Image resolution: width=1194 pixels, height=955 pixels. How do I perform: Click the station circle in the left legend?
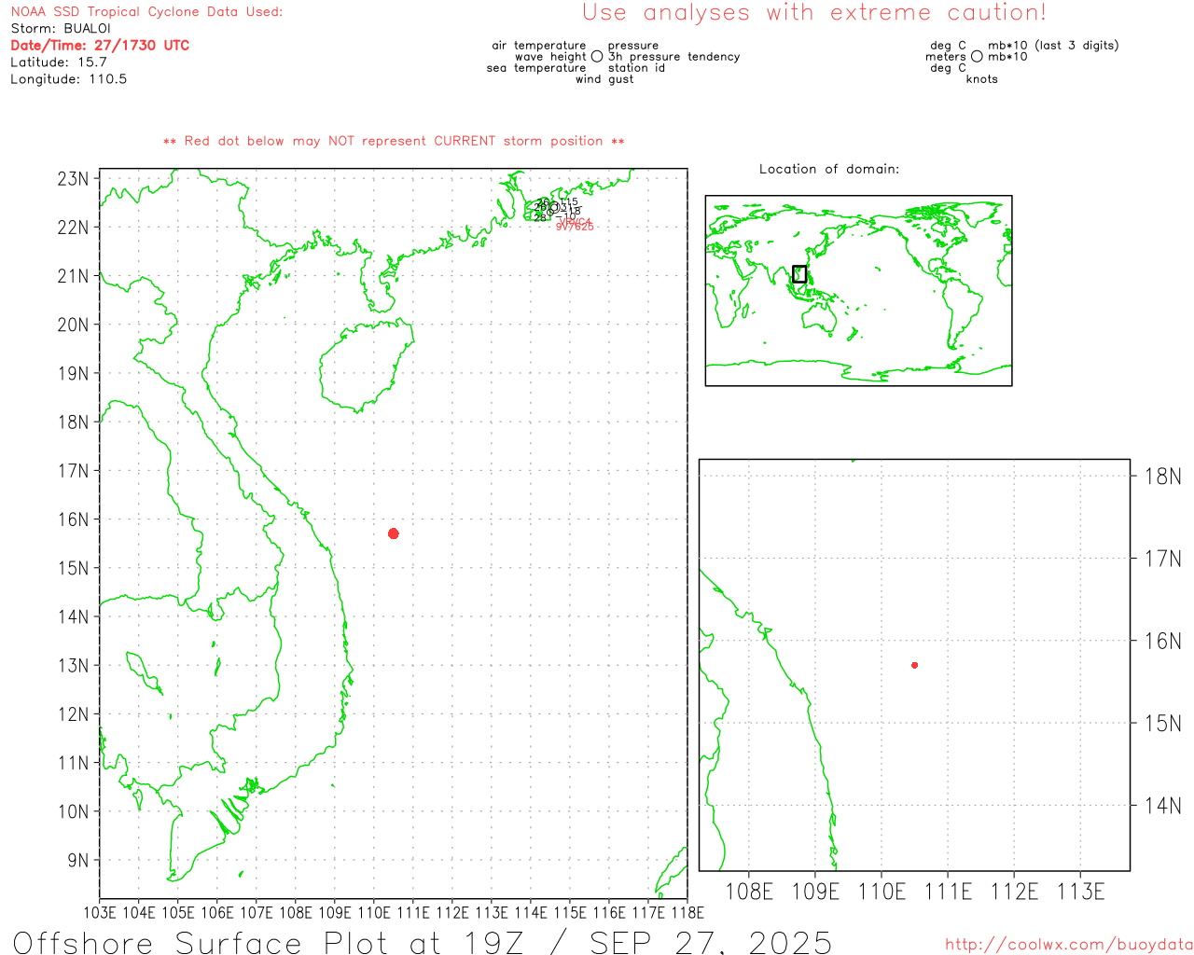(x=597, y=57)
